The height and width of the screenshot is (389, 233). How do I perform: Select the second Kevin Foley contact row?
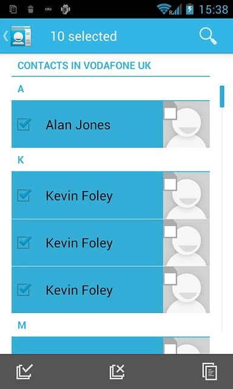point(110,243)
